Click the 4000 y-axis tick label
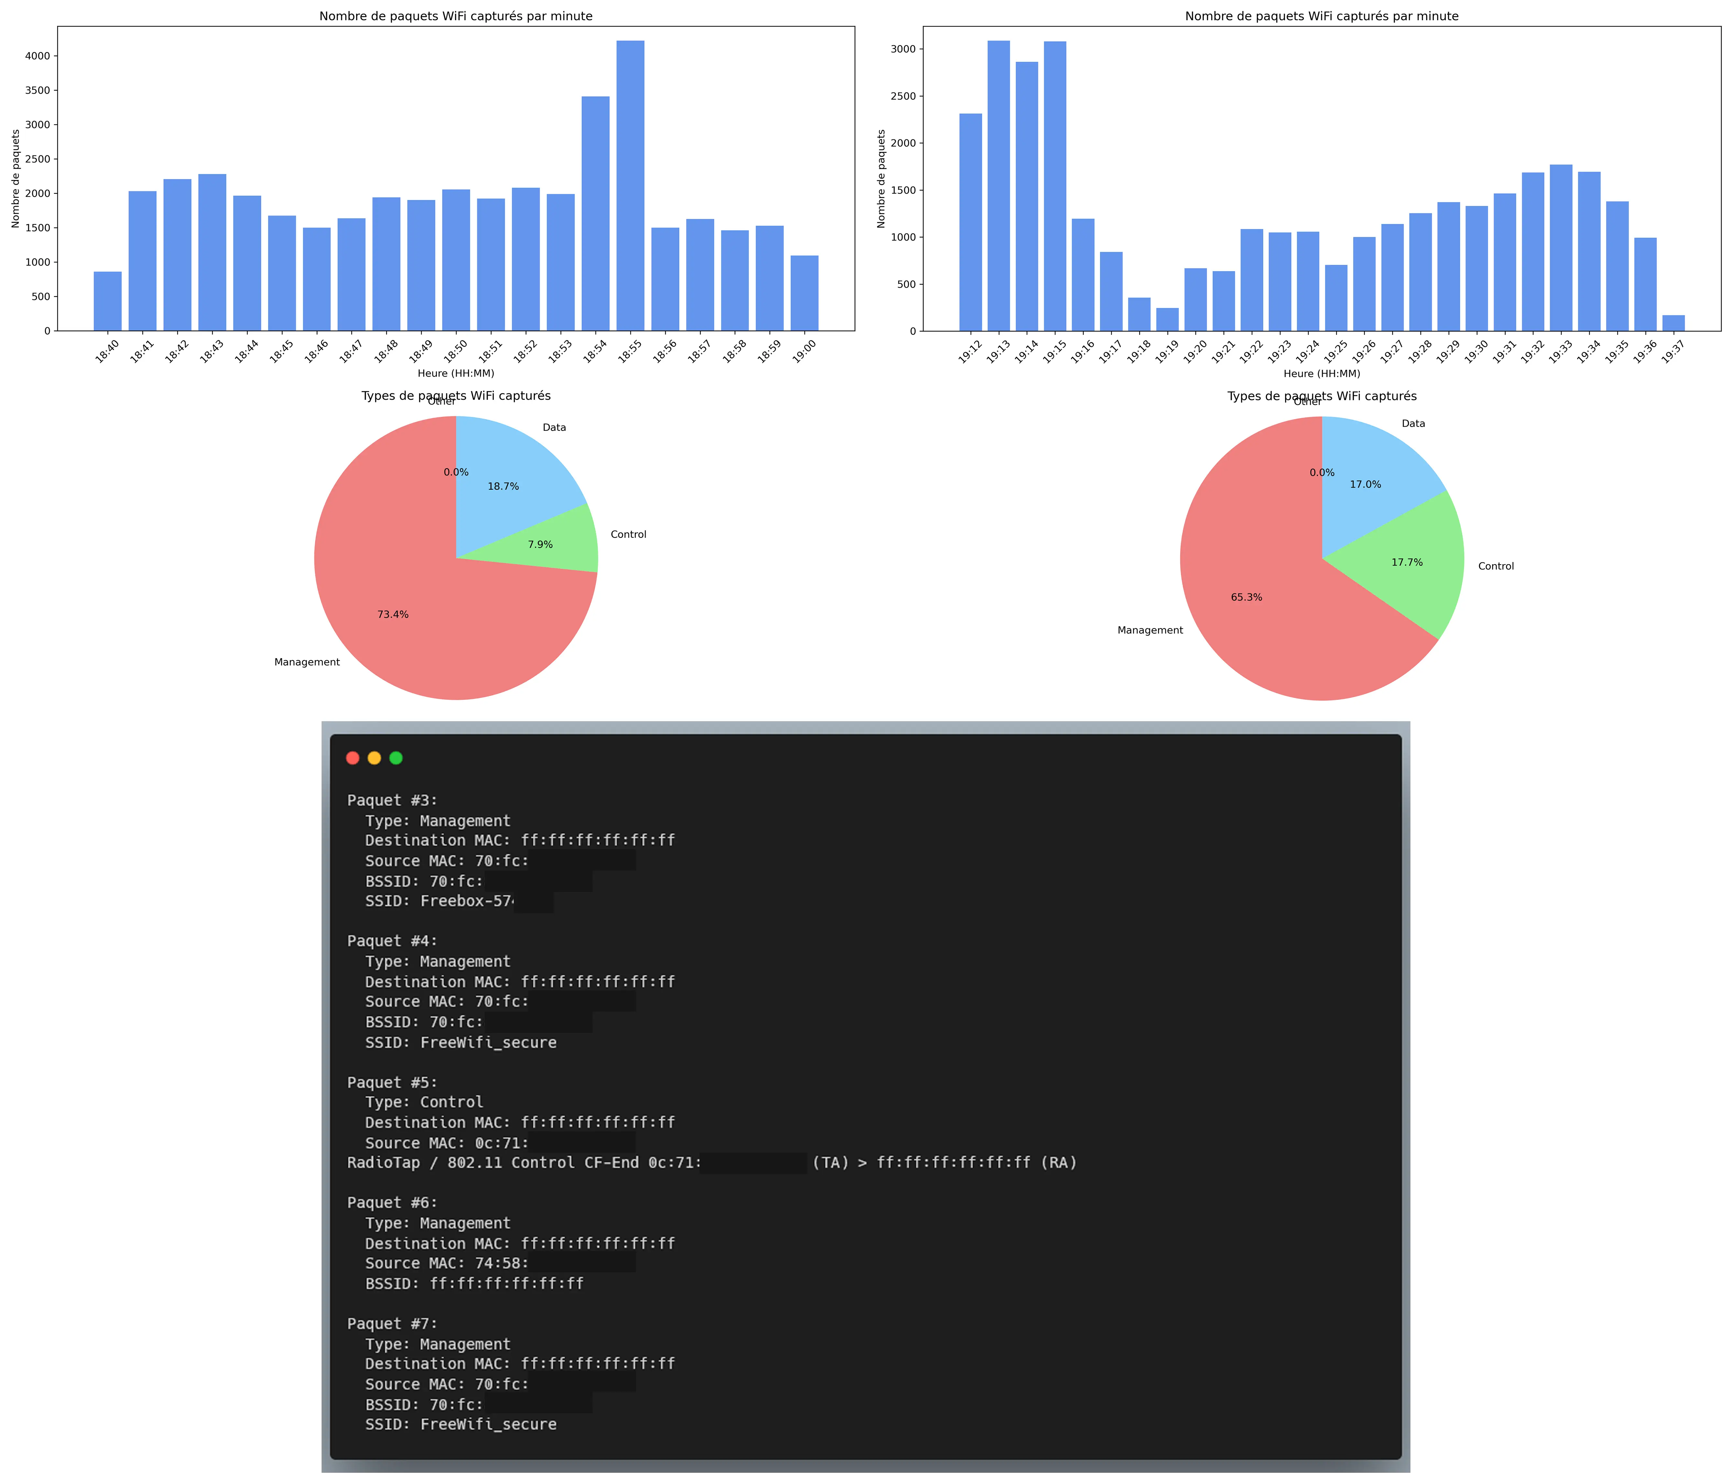1732x1476 pixels. 37,56
